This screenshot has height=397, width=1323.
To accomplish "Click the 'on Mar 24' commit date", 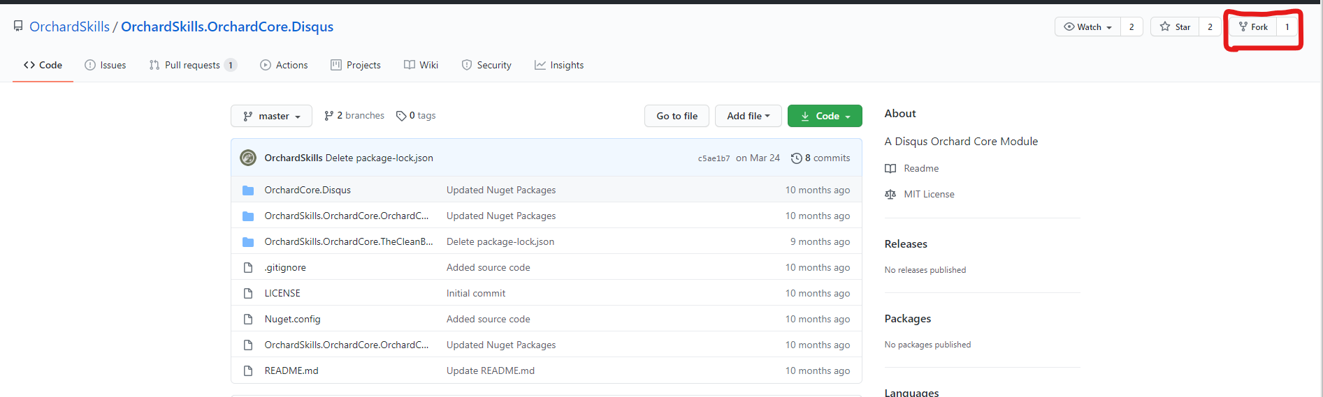I will [758, 158].
